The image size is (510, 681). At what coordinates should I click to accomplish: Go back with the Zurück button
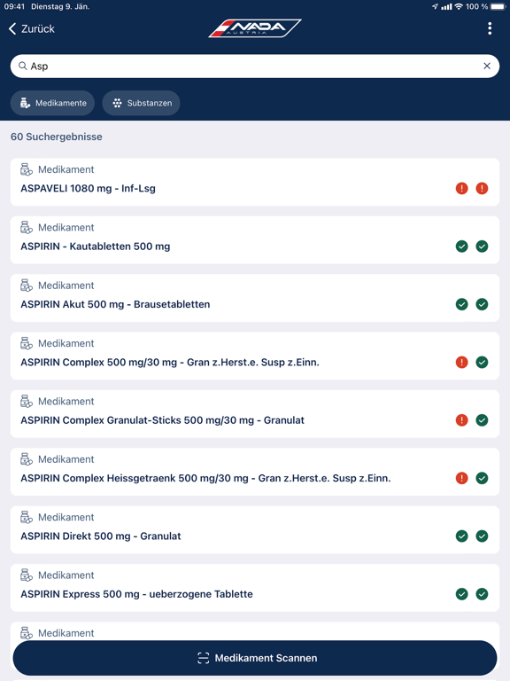pos(32,29)
